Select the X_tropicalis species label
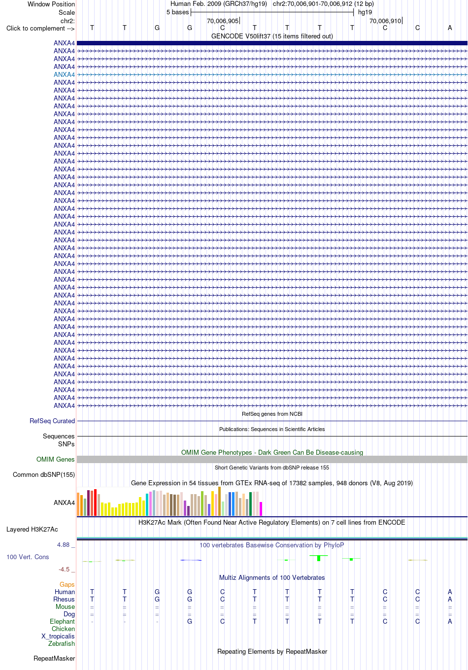This screenshot has height=670, width=468. tap(58, 636)
